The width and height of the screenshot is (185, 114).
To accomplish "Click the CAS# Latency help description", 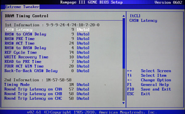I will pos(143,21).
